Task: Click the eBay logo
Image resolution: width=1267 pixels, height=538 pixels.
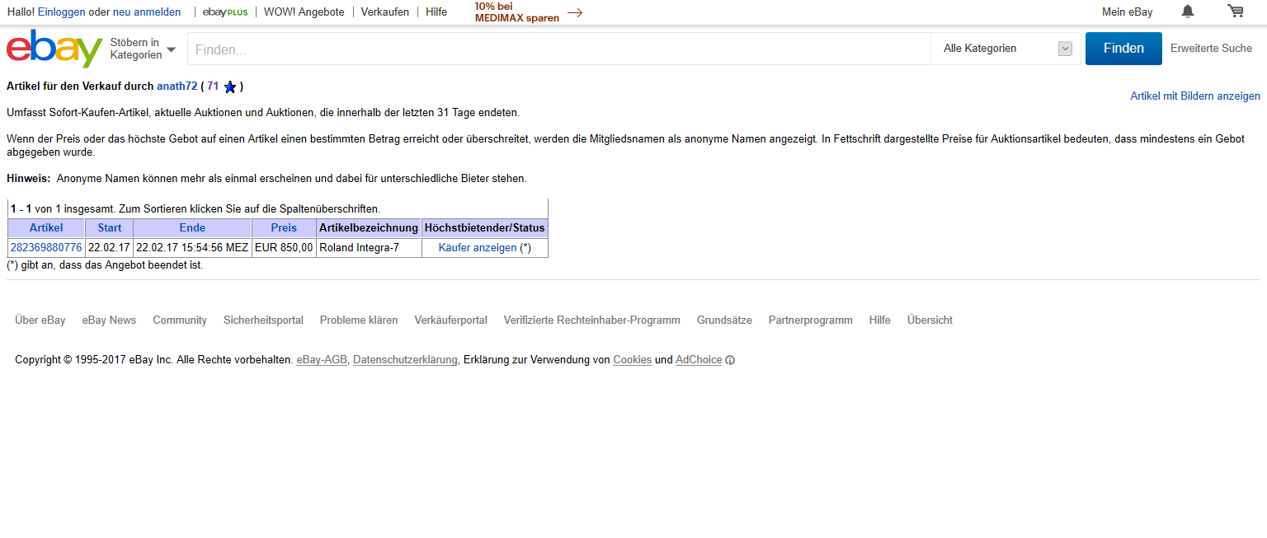Action: tap(54, 49)
